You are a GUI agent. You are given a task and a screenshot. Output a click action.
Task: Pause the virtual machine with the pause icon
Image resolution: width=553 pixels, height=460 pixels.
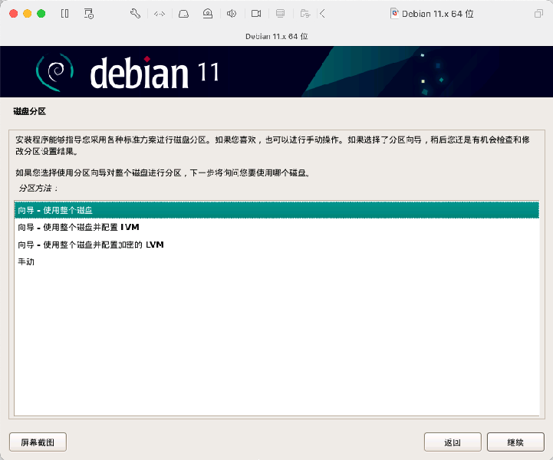point(65,14)
